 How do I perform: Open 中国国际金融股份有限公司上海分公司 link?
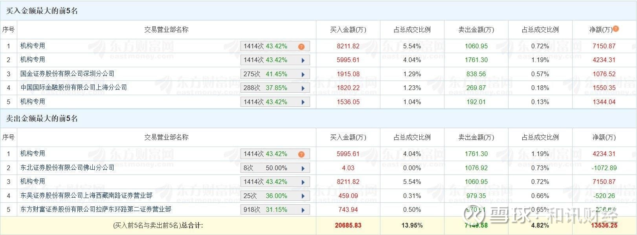pyautogui.click(x=73, y=87)
